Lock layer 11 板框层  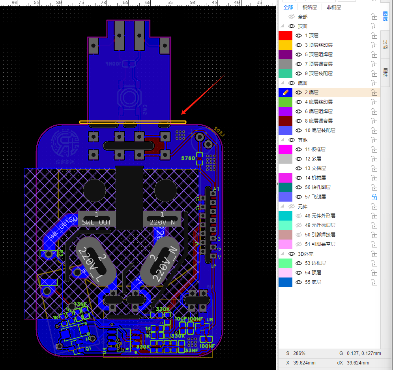pyautogui.click(x=374, y=149)
